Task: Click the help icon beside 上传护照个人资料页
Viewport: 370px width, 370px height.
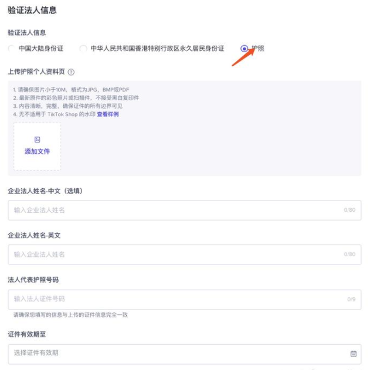Action: (71, 72)
